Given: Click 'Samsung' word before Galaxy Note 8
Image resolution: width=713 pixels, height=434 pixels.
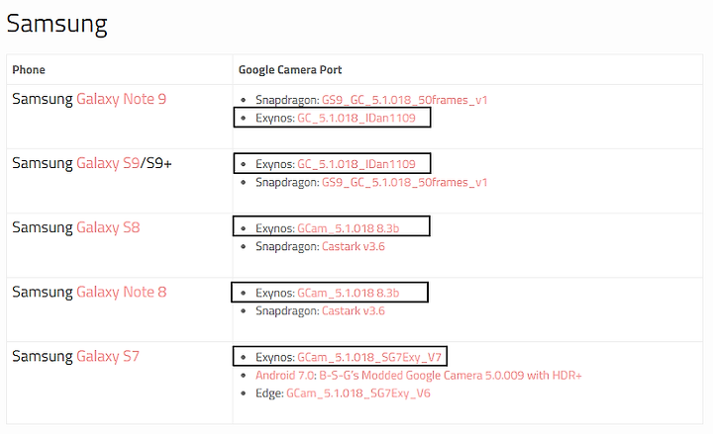Looking at the screenshot, I should point(43,292).
